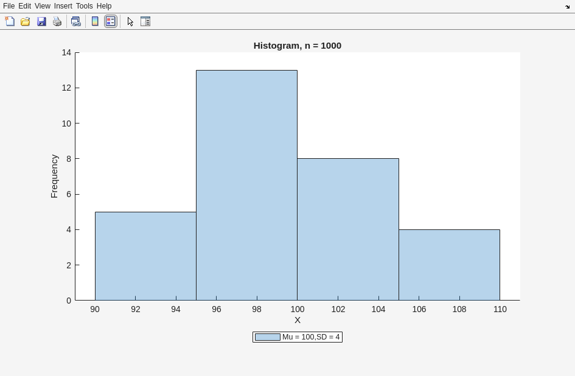Click the blue legend color swatch
The width and height of the screenshot is (575, 376).
[x=267, y=337]
